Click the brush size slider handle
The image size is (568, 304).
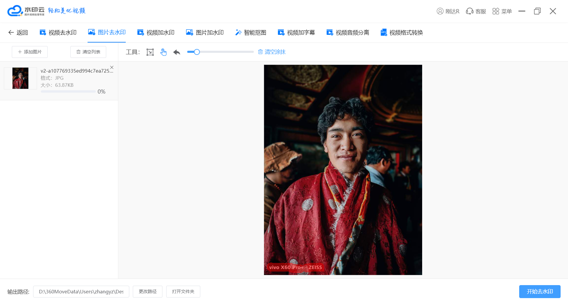coord(197,52)
